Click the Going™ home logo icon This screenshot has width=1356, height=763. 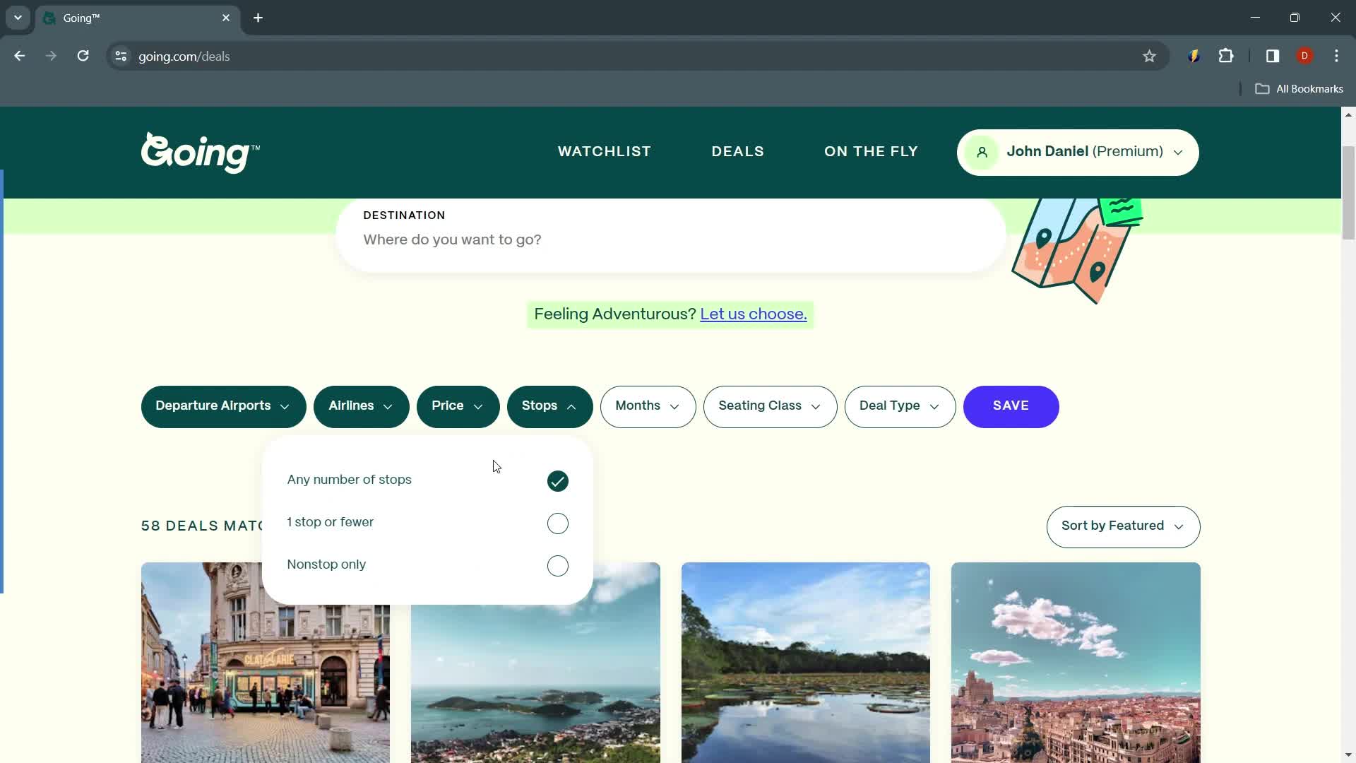[201, 152]
